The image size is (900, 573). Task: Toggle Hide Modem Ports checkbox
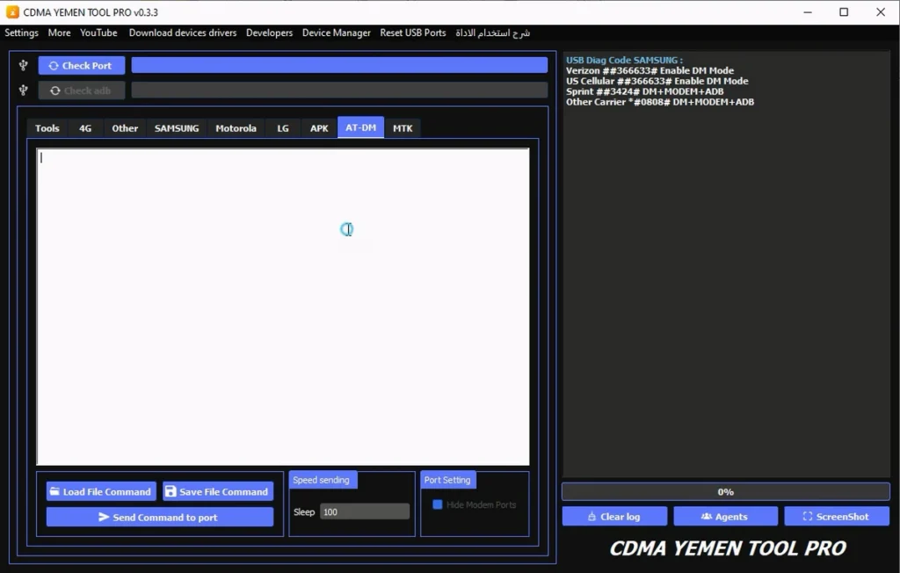[438, 504]
